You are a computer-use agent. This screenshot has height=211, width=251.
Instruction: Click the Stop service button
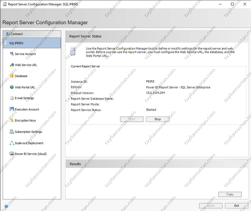158,119
